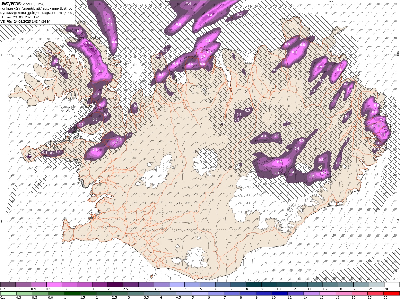Click the 'IT: Fim. 23. 03. 2023 12Z' line
Viewport: 400px width, 300px height.
tap(20, 17)
